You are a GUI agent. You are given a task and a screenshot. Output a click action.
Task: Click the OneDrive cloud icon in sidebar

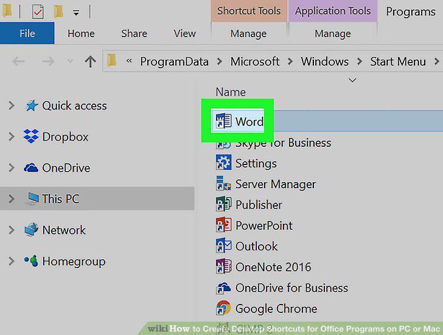31,167
